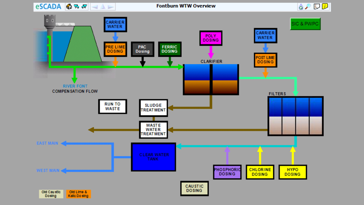Click the right navigation arrow in the toolbar
This screenshot has width=364, height=205.
pyautogui.click(x=111, y=7)
